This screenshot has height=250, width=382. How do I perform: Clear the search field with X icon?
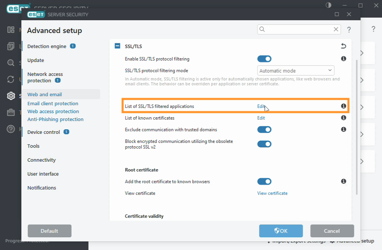point(336,29)
